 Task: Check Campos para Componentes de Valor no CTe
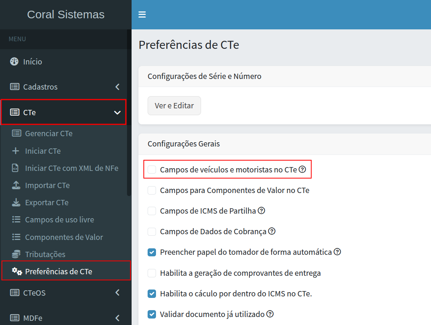152,190
